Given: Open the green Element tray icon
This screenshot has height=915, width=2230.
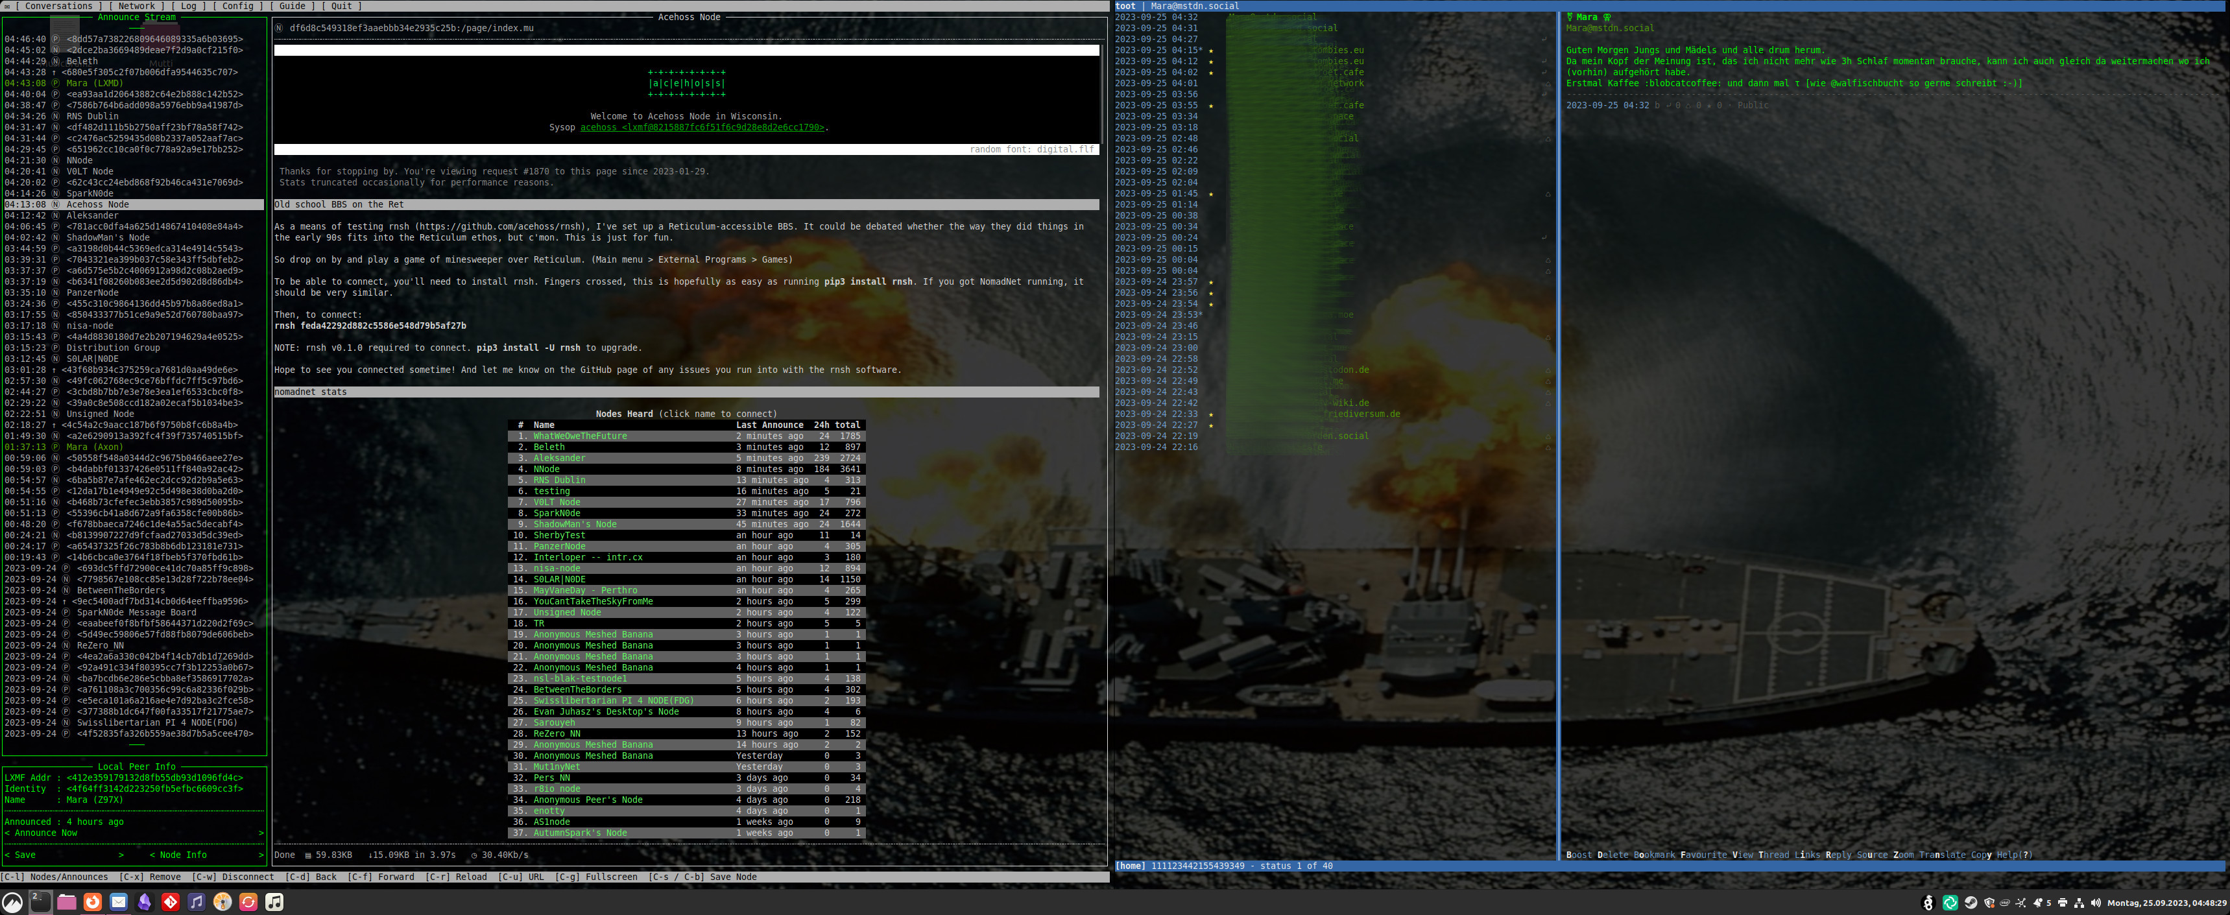Looking at the screenshot, I should coord(1950,903).
